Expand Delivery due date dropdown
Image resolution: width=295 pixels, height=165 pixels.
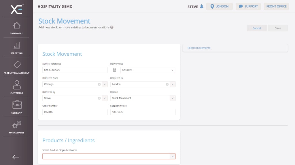click(x=172, y=70)
